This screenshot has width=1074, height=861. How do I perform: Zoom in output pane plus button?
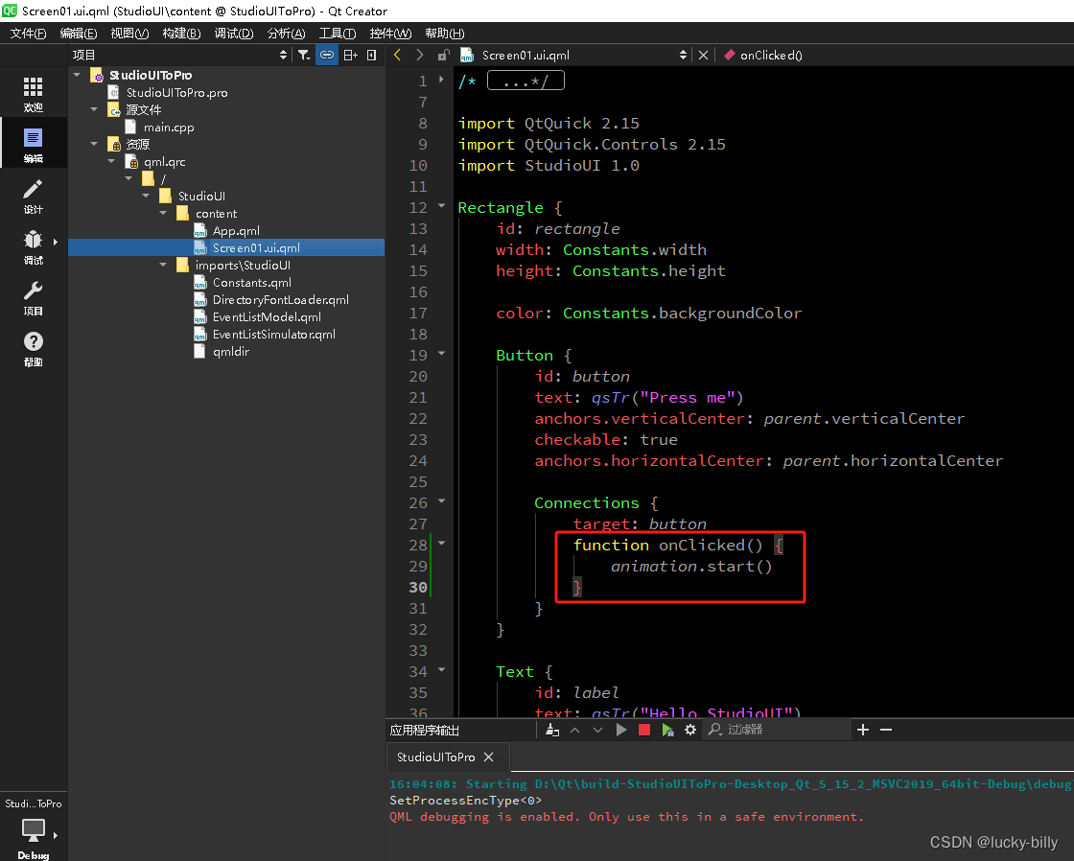click(863, 731)
